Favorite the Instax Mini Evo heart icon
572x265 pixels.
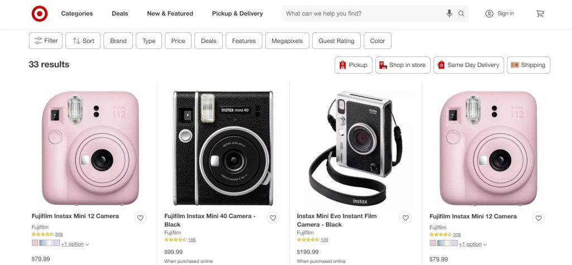[x=406, y=218]
